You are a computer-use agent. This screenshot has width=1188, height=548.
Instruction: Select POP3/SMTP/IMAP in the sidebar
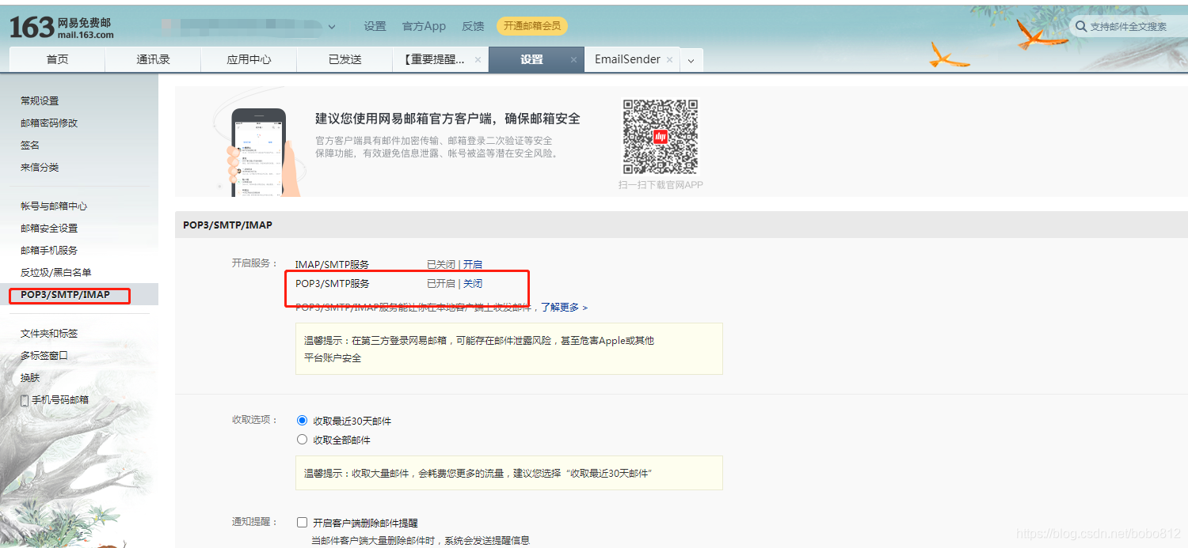[x=65, y=295]
